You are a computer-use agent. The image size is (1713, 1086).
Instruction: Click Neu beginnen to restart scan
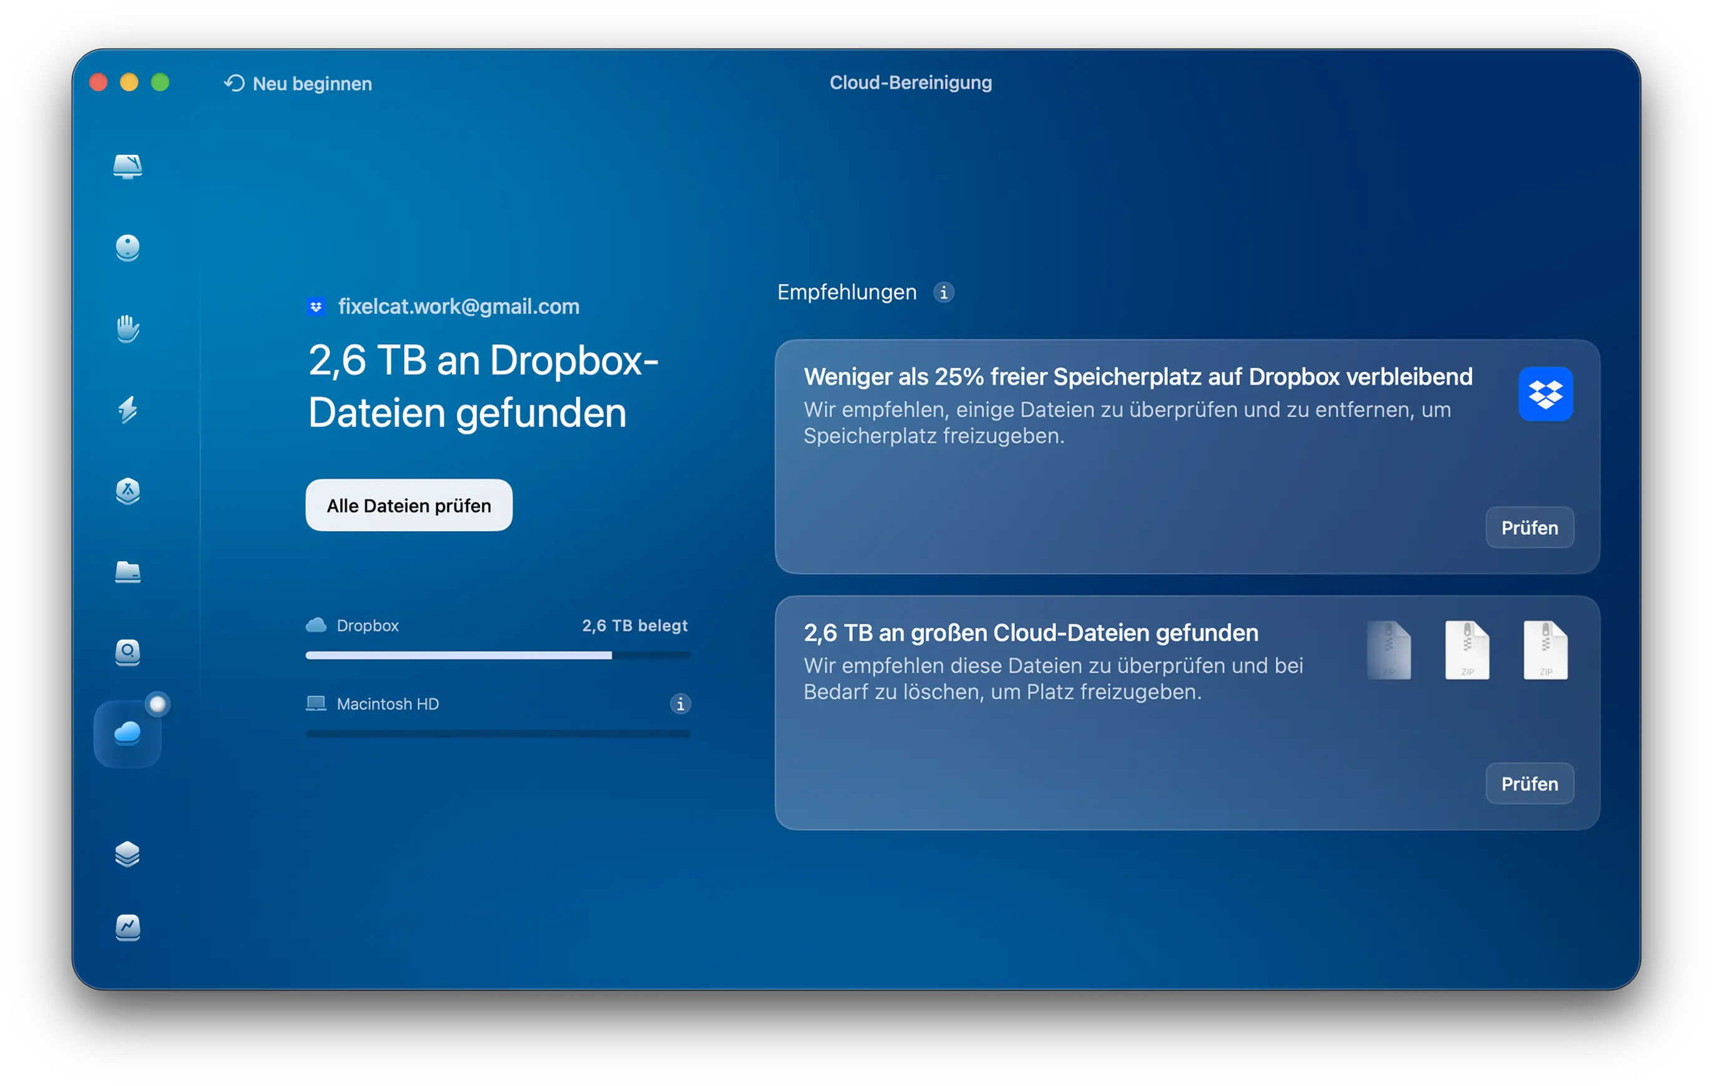click(x=299, y=83)
